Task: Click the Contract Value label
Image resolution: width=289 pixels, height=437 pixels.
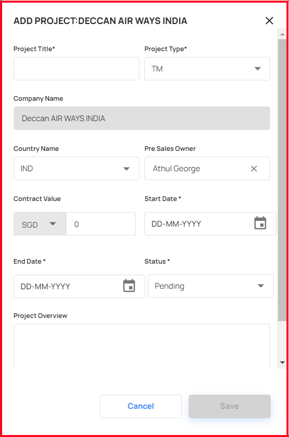Action: coord(37,199)
